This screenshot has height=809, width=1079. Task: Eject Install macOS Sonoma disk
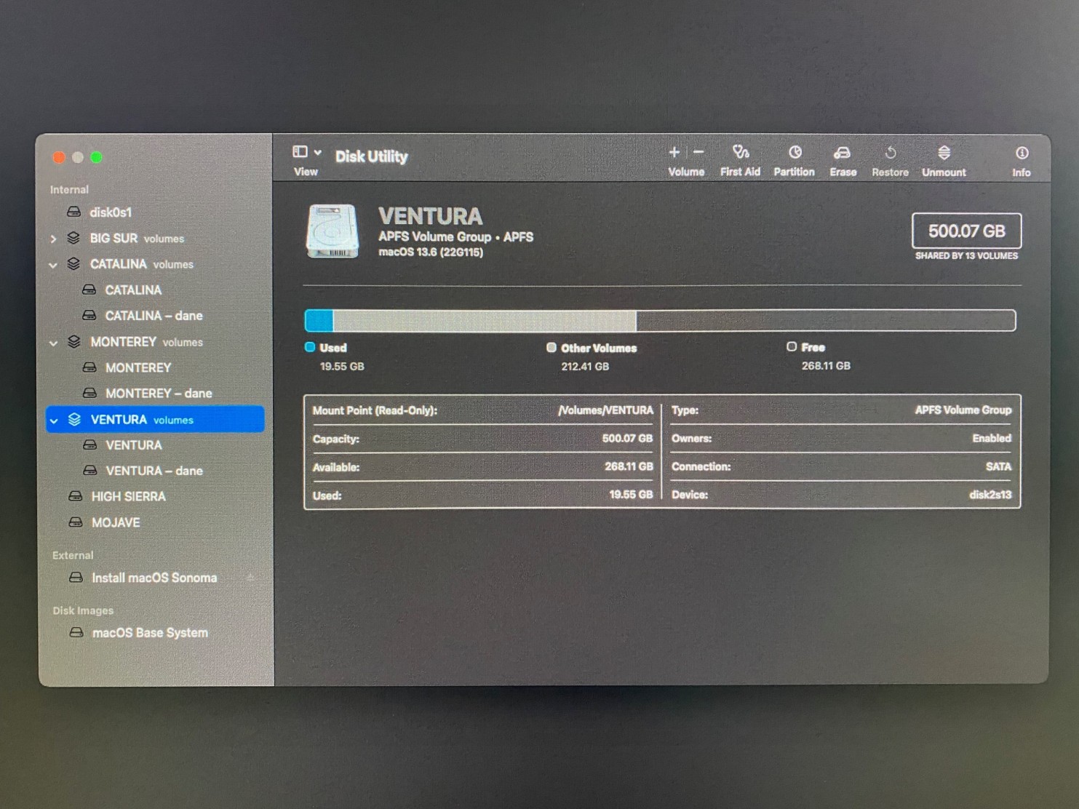click(x=250, y=578)
